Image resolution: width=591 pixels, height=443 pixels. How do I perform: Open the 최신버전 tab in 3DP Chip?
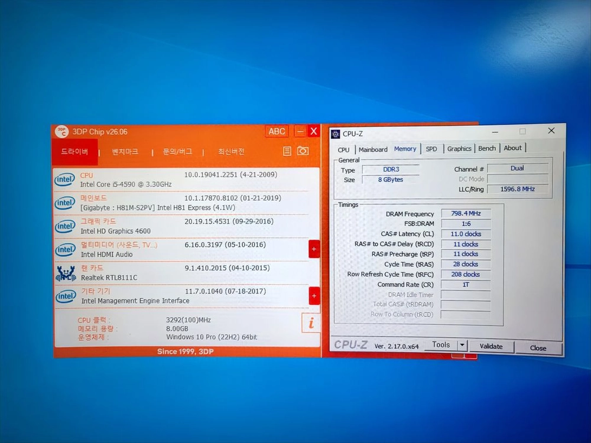click(x=231, y=151)
